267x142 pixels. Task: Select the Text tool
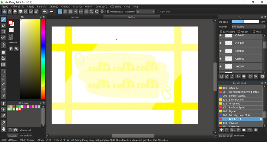[3, 103]
